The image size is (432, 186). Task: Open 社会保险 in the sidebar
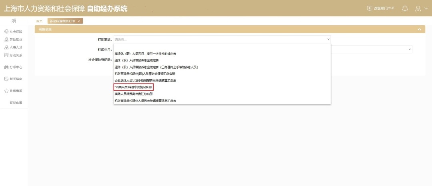click(x=14, y=31)
